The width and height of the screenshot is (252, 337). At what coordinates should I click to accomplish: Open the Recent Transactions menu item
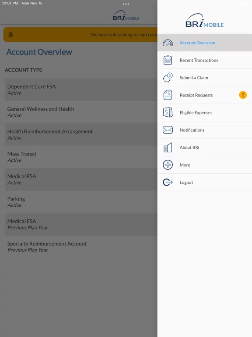click(205, 60)
